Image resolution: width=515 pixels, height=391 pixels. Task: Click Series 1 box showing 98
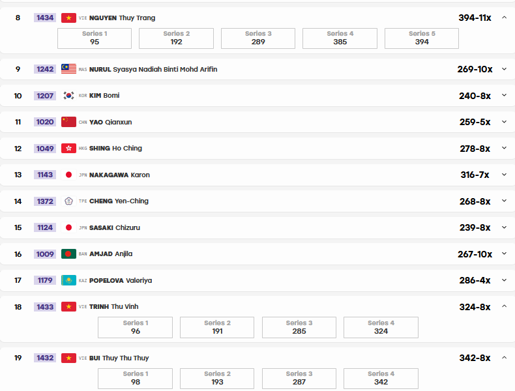click(136, 379)
